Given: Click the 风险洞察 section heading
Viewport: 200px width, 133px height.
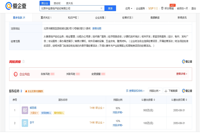Looking at the screenshot, I should coord(15,62).
